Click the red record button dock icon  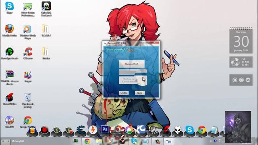(44, 130)
